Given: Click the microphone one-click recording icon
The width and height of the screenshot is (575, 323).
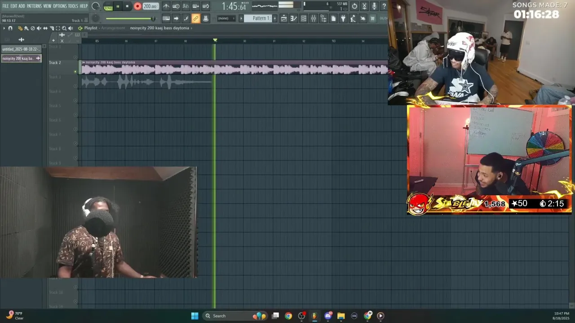Looking at the screenshot, I should click(x=374, y=6).
